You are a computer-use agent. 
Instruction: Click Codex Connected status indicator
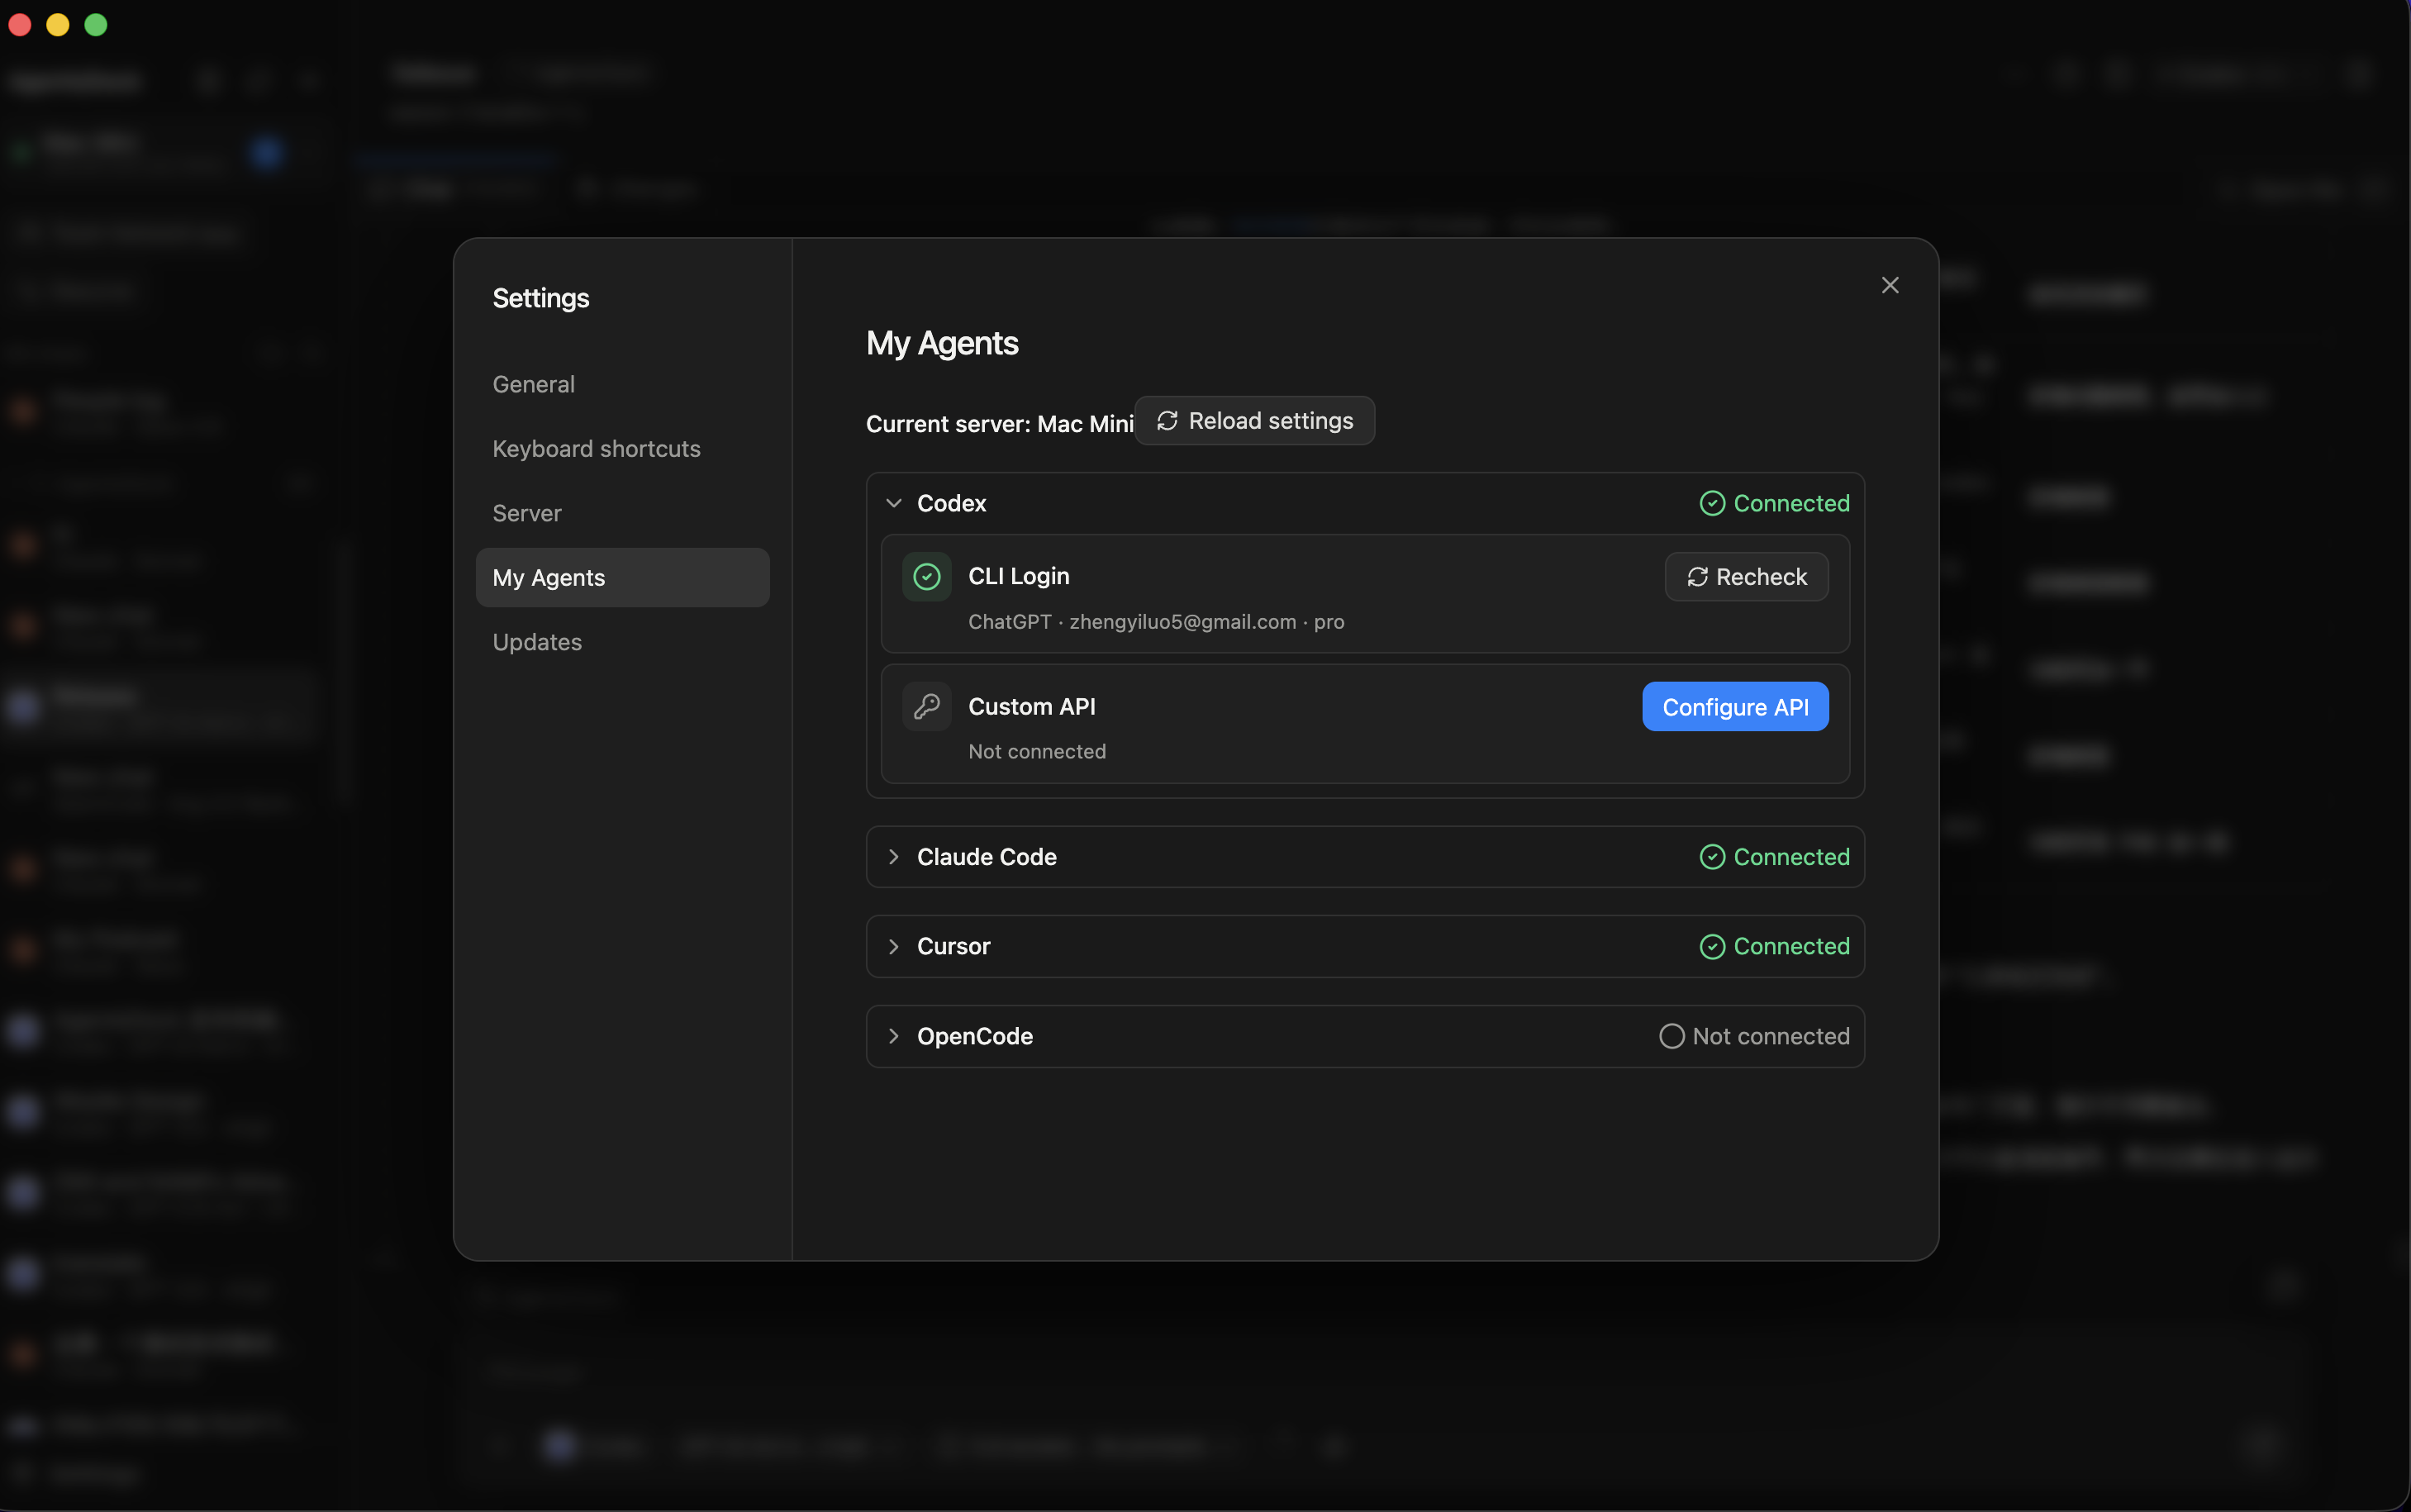tap(1774, 503)
